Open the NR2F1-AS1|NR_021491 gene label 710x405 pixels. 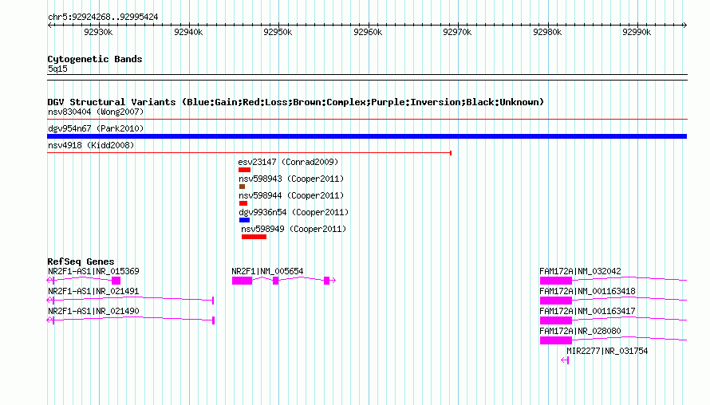[x=93, y=292]
